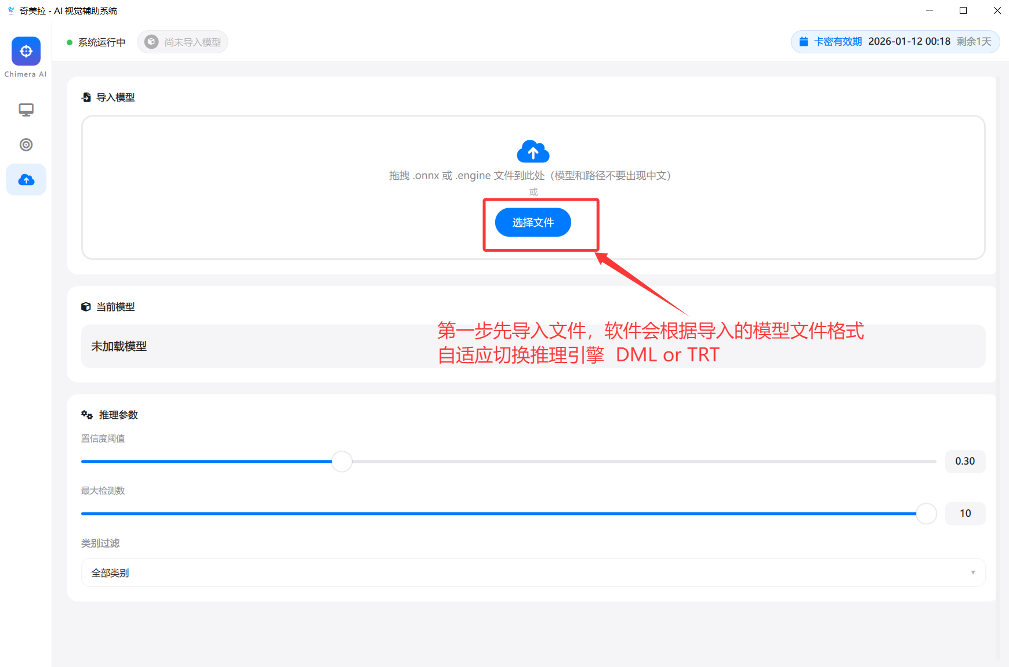
Task: Click the 当前模型 section cube icon
Action: [x=86, y=307]
